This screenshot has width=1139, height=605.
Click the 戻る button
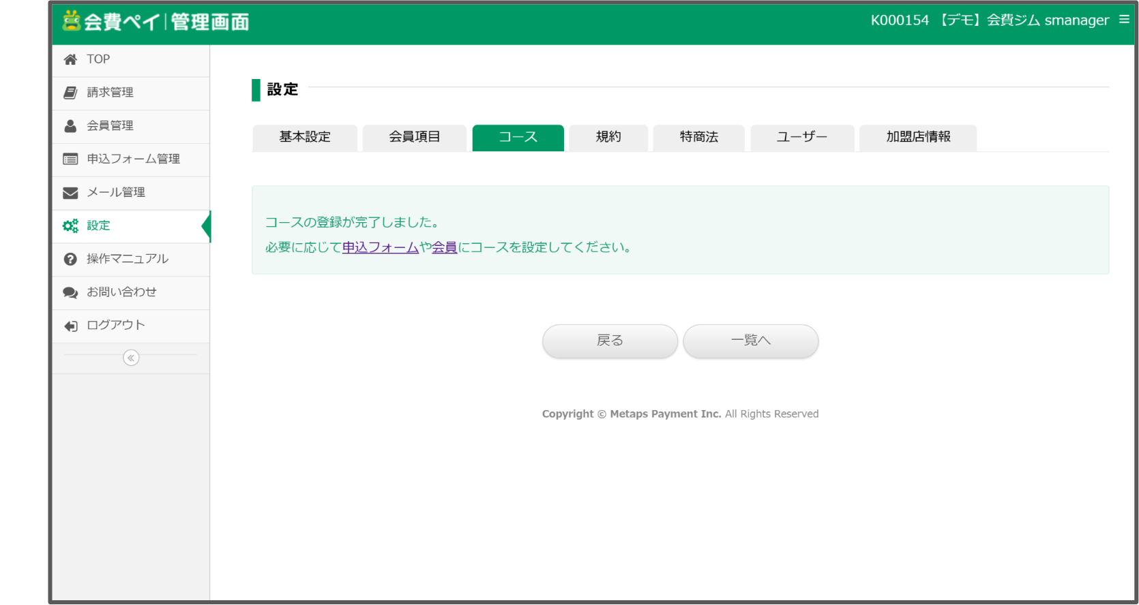(x=610, y=341)
